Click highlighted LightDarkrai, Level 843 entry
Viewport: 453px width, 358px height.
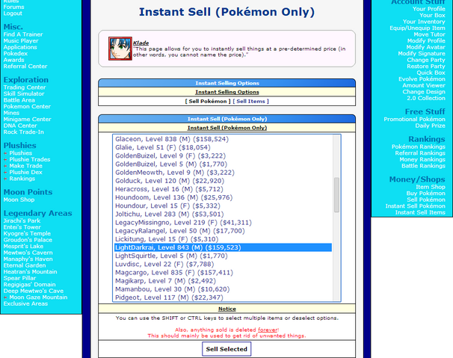coord(223,247)
